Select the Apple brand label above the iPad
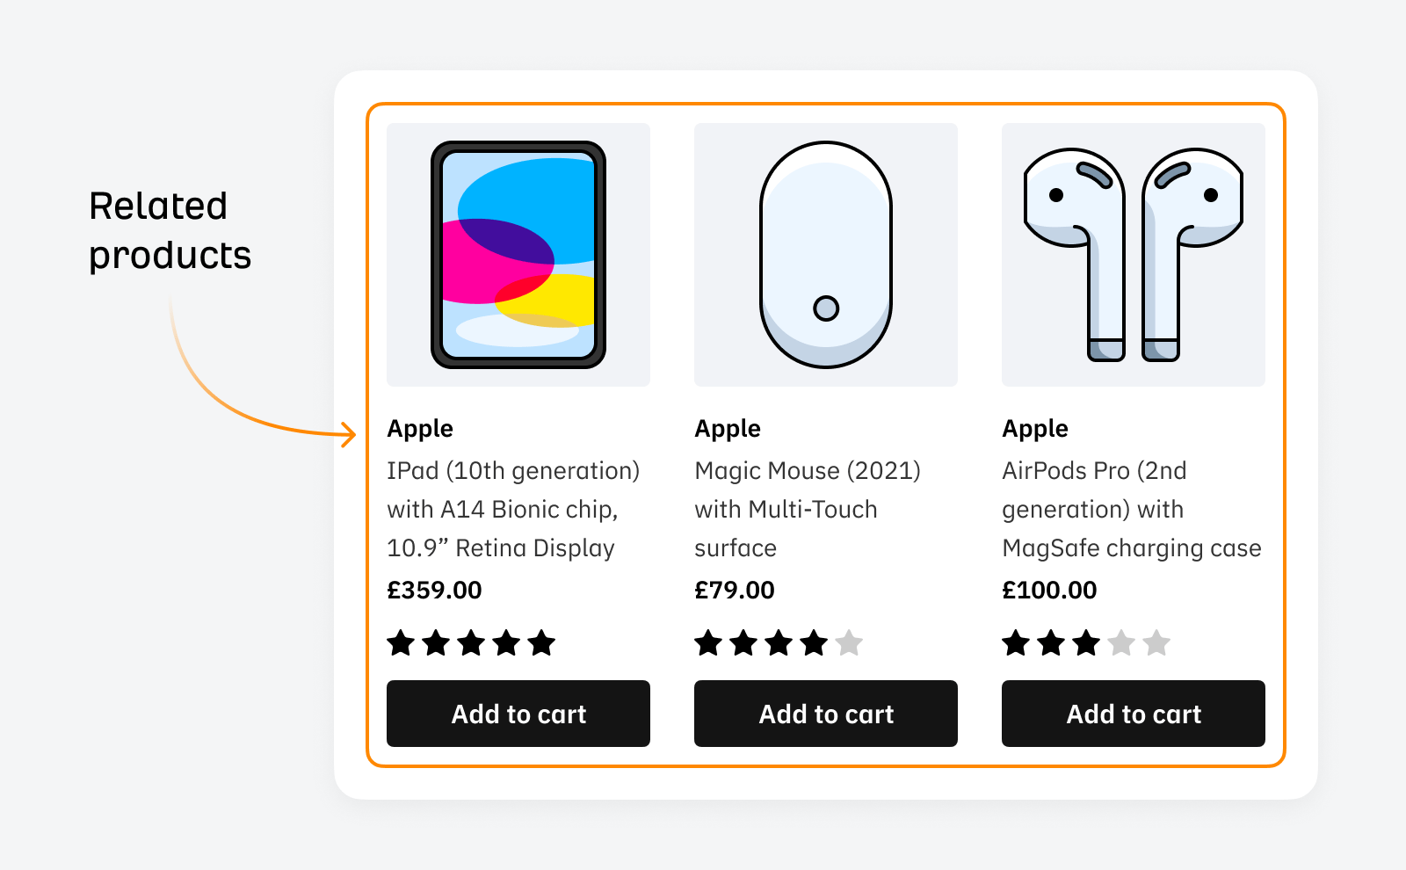The height and width of the screenshot is (870, 1406). 420,428
